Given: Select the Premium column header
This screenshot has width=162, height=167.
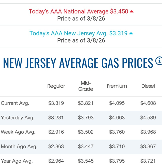Looking at the screenshot, I should 117,86.
